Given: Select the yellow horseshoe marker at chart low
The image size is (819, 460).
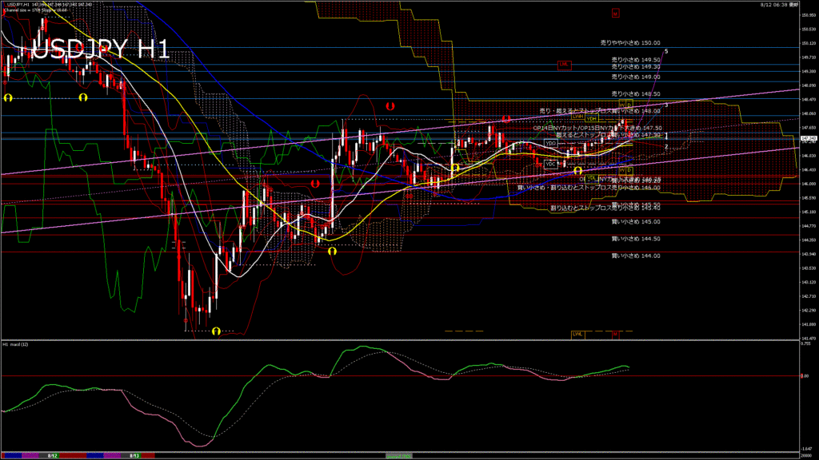Looking at the screenshot, I should 216,331.
